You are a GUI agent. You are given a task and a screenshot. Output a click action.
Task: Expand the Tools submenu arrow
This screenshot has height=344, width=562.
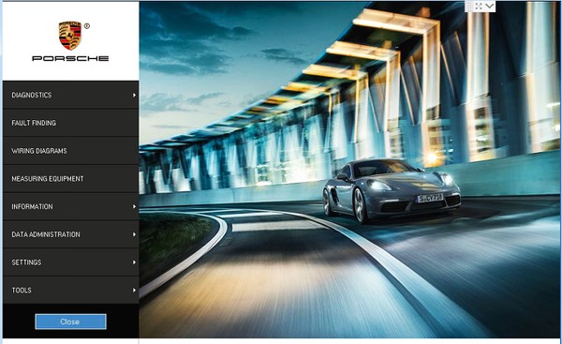tap(134, 290)
